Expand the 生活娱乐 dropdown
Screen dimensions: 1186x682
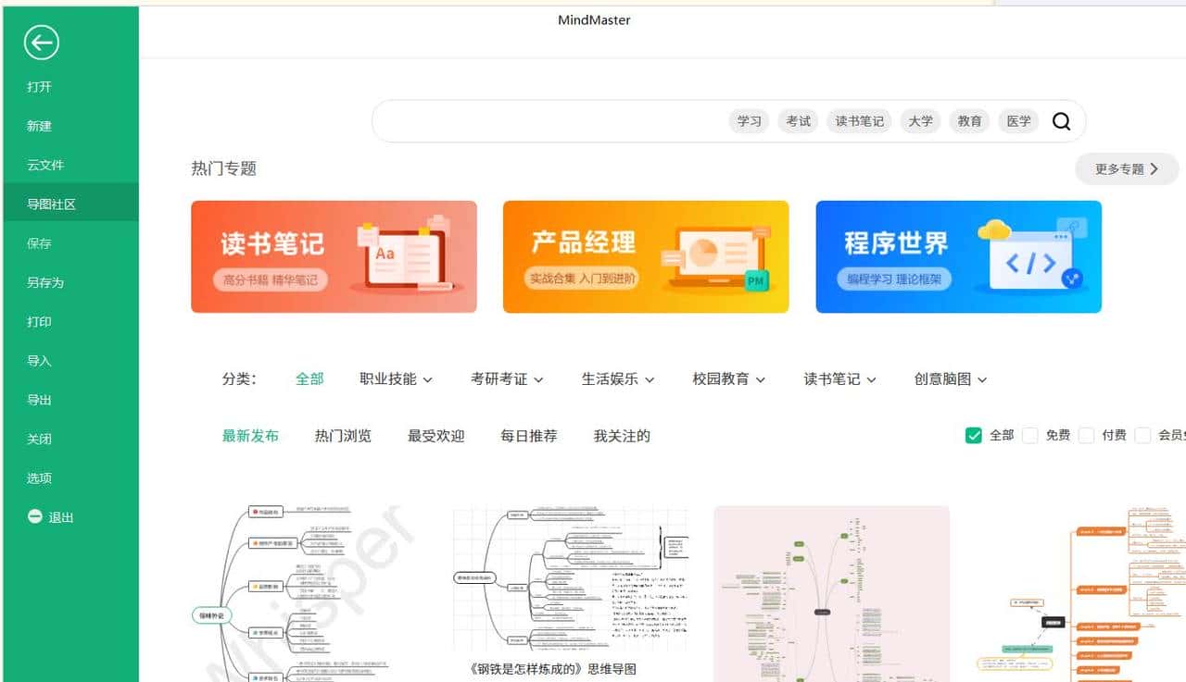click(x=618, y=378)
